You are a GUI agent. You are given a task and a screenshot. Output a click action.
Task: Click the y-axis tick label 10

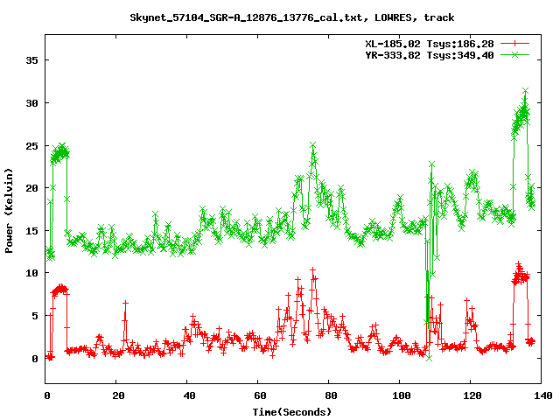point(31,273)
